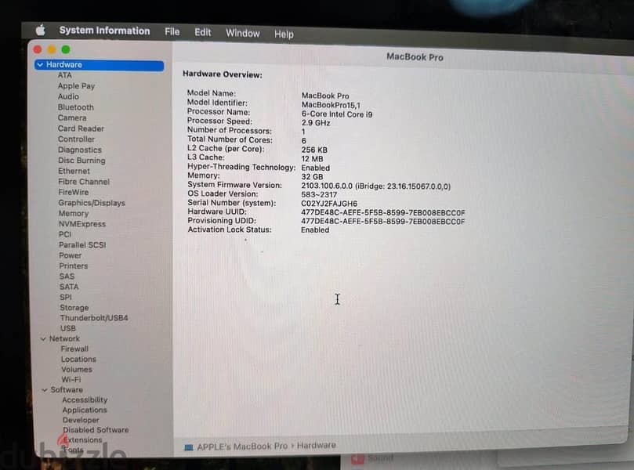Click the System Firmware Version value
This screenshot has width=634, height=470.
(x=375, y=186)
